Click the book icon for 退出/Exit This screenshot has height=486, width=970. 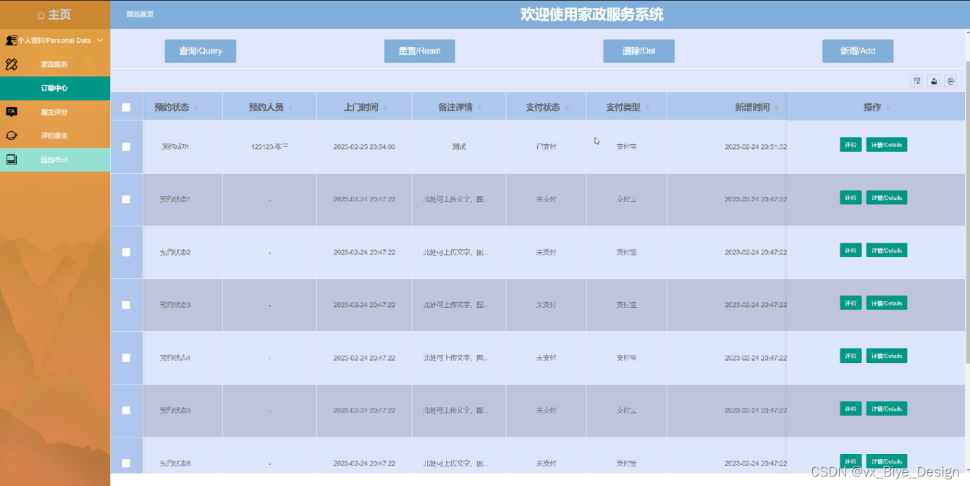click(11, 159)
